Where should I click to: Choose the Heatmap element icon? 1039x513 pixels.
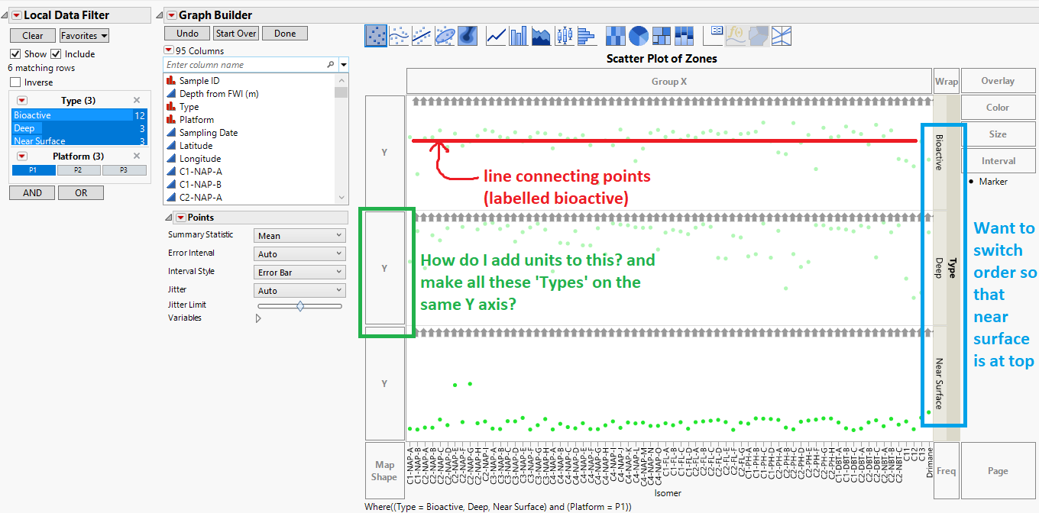(x=615, y=35)
